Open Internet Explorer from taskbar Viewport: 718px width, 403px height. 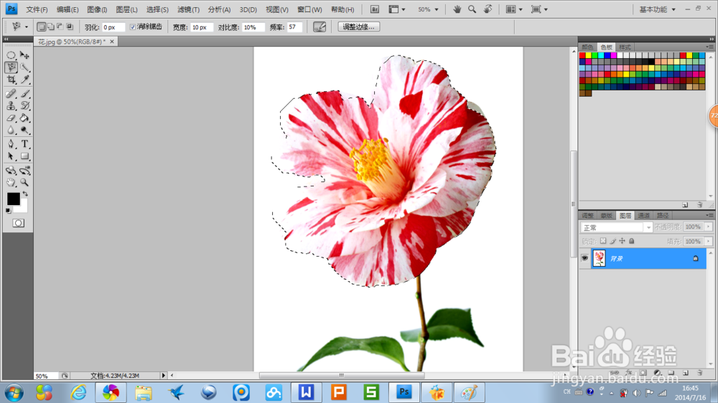click(78, 392)
